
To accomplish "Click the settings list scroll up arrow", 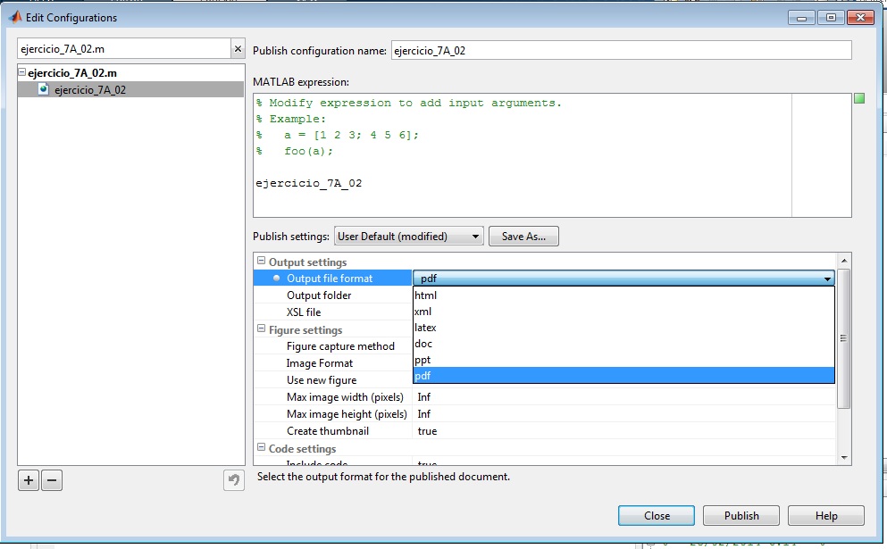I will (844, 261).
